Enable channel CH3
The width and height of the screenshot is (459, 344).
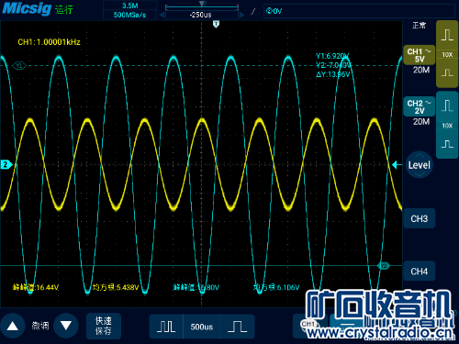pos(420,218)
